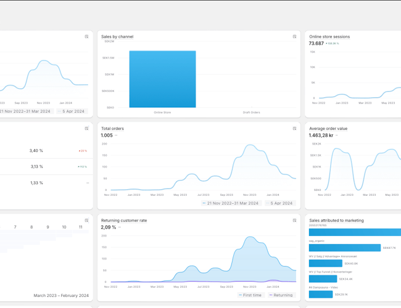Viewport: 401px width, 308px height.
Task: Open report icon on Sales by channel card
Action: 294,37
